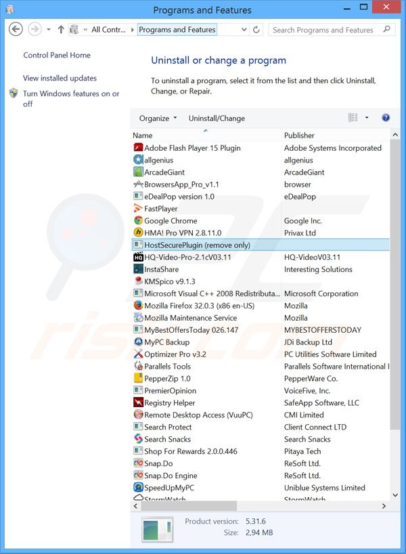Click publisher Interesting Solutions
This screenshot has height=554, width=406.
318,269
